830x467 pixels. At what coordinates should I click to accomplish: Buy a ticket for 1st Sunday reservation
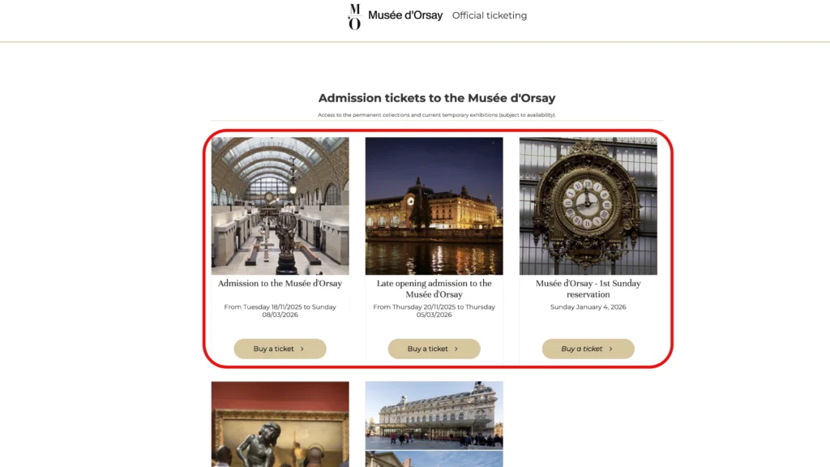point(588,349)
